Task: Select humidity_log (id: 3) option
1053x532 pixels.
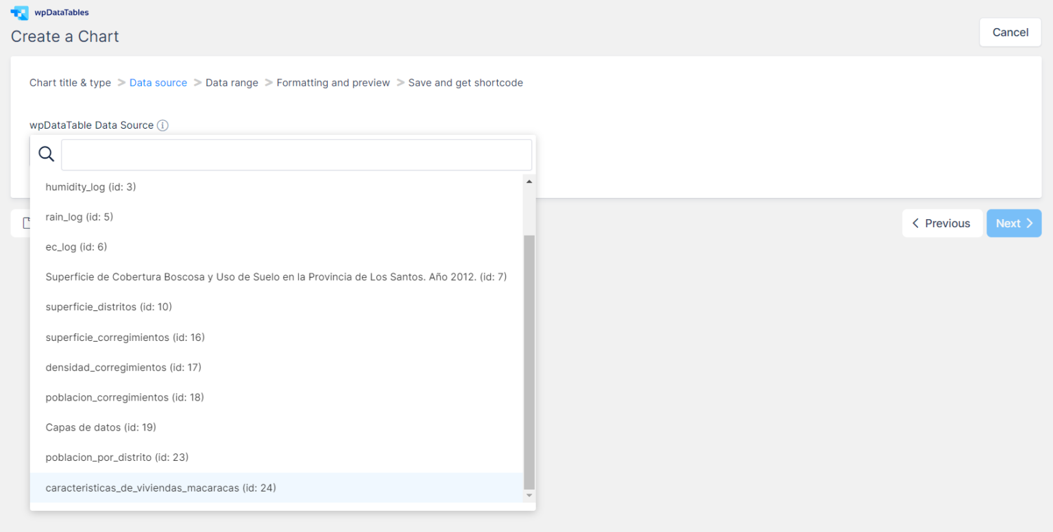Action: [x=90, y=187]
